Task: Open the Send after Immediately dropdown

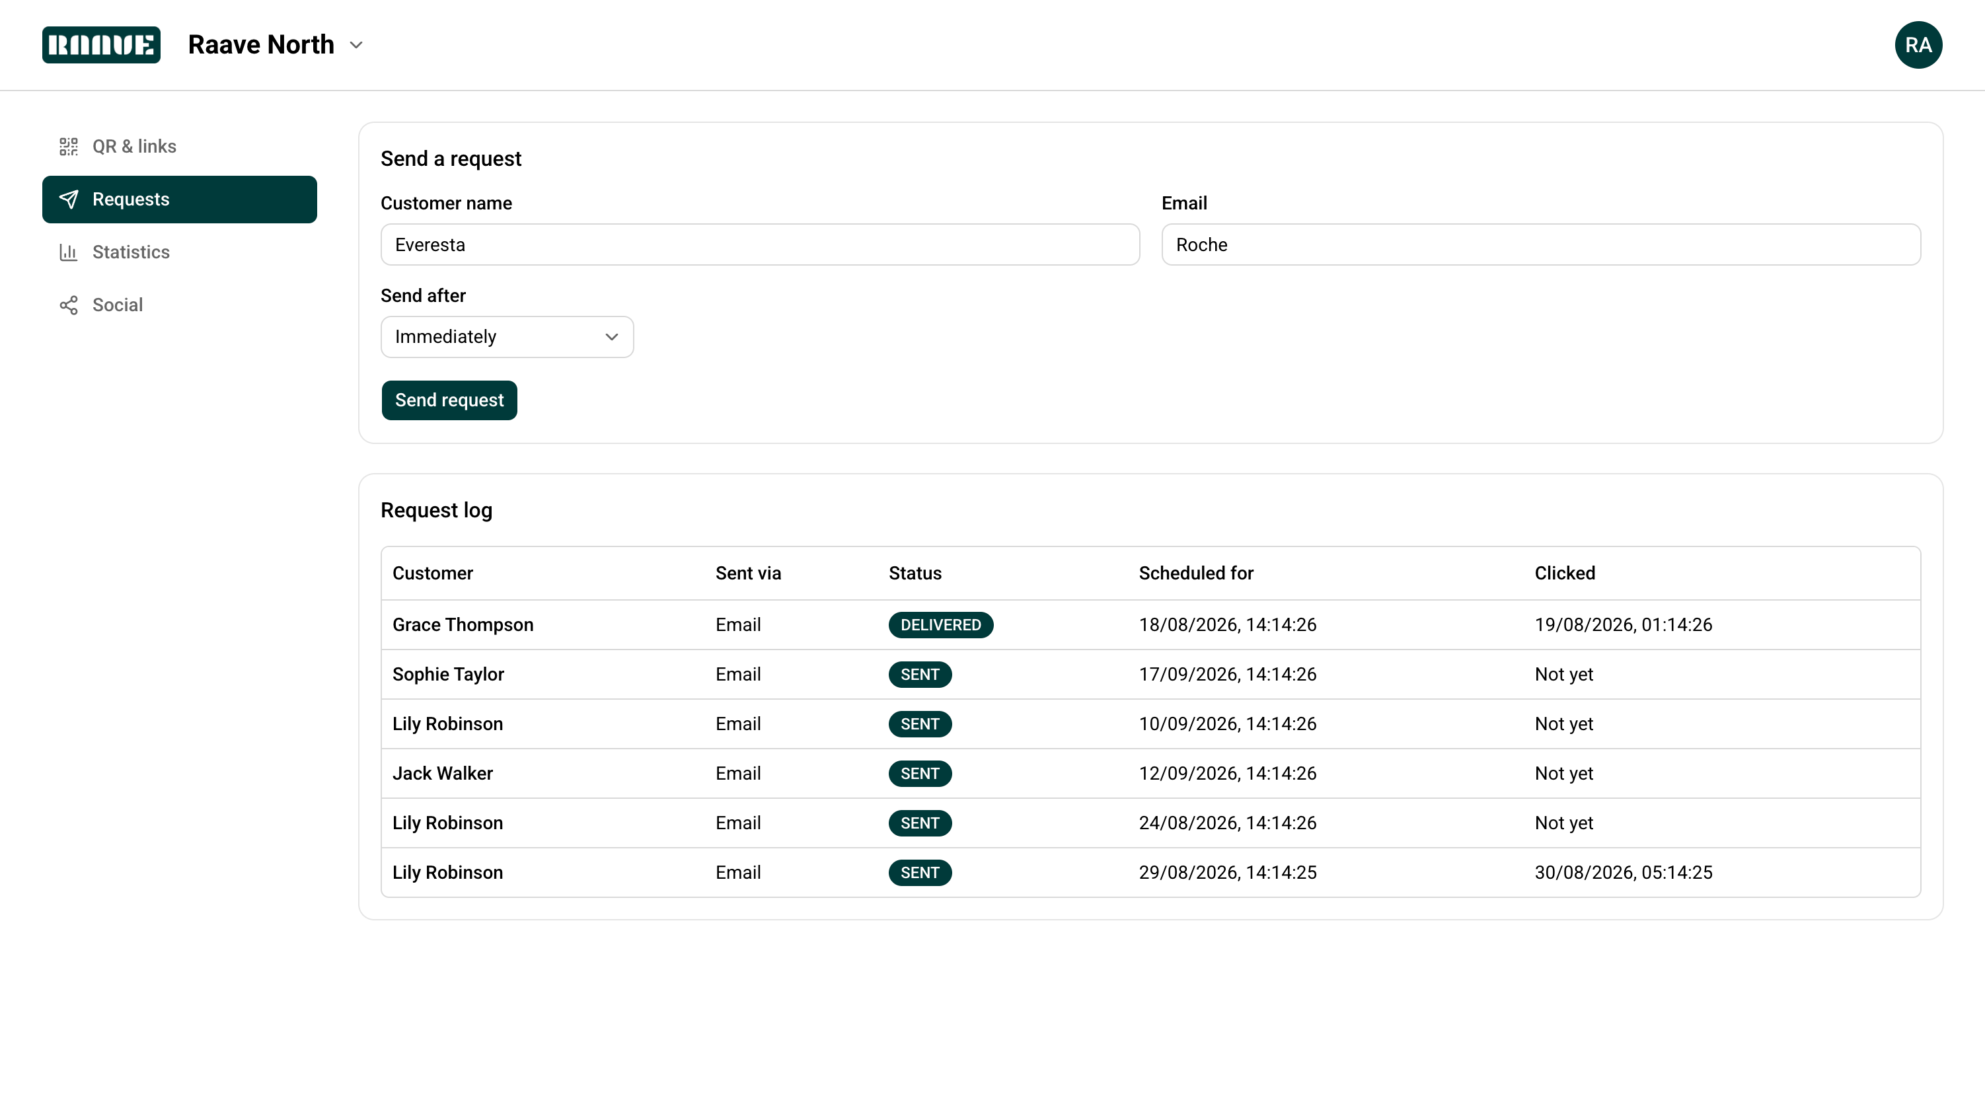Action: click(507, 337)
